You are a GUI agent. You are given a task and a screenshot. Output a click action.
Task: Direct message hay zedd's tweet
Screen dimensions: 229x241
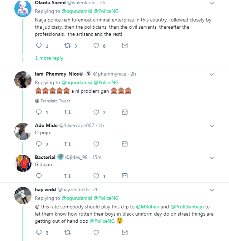point(125,232)
